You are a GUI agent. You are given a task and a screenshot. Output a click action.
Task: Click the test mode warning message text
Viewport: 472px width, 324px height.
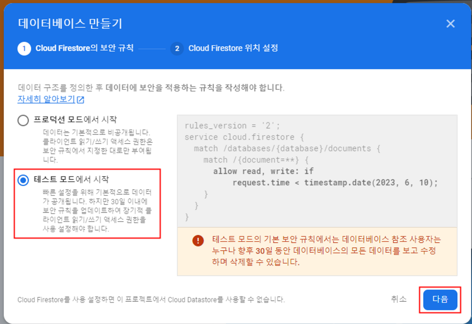click(326, 250)
